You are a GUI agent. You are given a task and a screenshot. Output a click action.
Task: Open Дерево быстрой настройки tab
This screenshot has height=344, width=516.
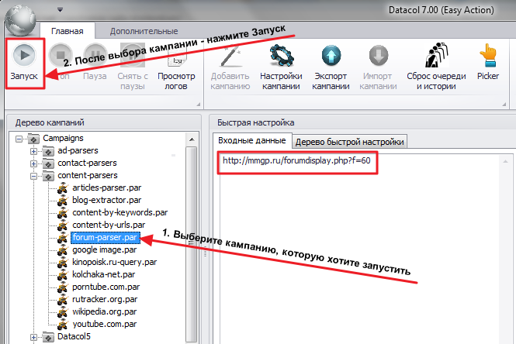pos(349,142)
